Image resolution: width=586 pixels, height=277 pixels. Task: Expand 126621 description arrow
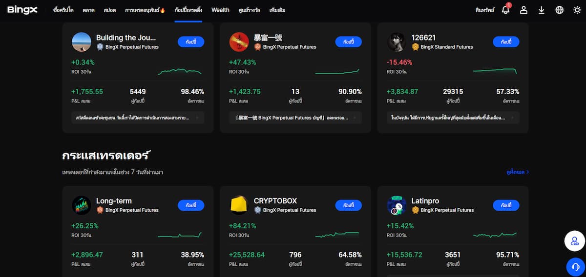[512, 118]
